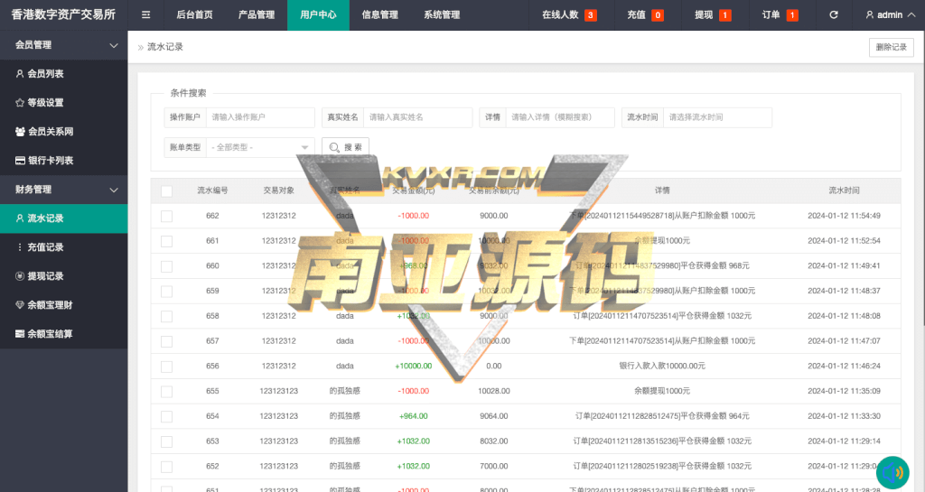The width and height of the screenshot is (925, 492).
Task: Open the 产品管理 menu
Action: (x=257, y=14)
